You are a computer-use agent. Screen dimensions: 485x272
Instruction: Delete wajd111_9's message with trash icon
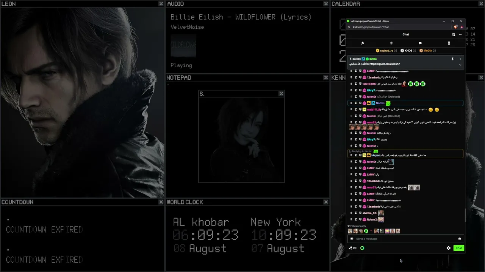tap(351, 110)
